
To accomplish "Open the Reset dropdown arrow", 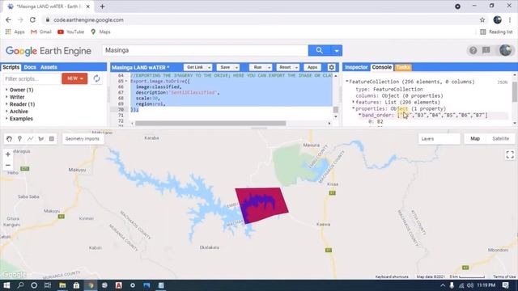I will [296, 67].
